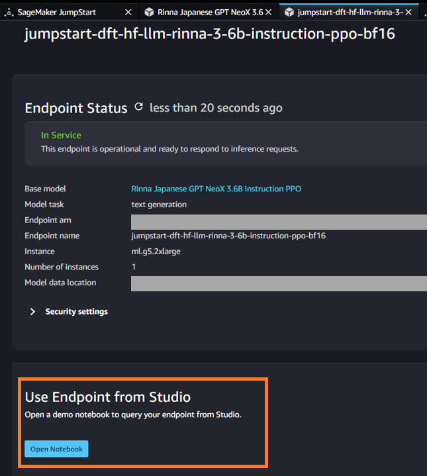The image size is (427, 476).
Task: Click the Open Notebook button
Action: click(x=56, y=449)
